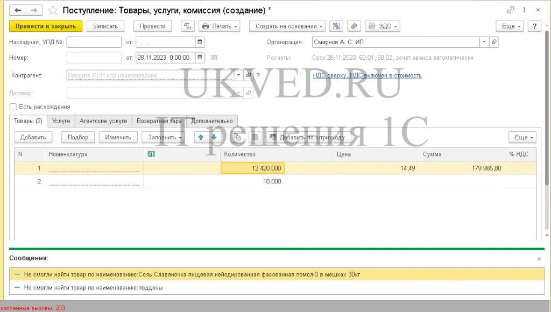Expand the Печать dropdown
The width and height of the screenshot is (551, 312).
(220, 26)
